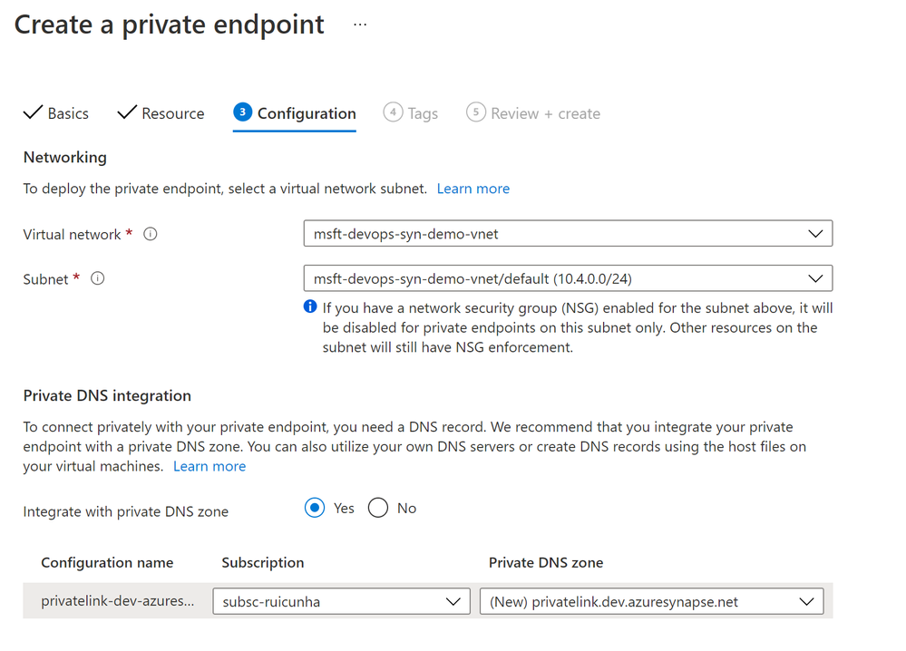Click Learn more in Private DNS integration

coord(209,466)
